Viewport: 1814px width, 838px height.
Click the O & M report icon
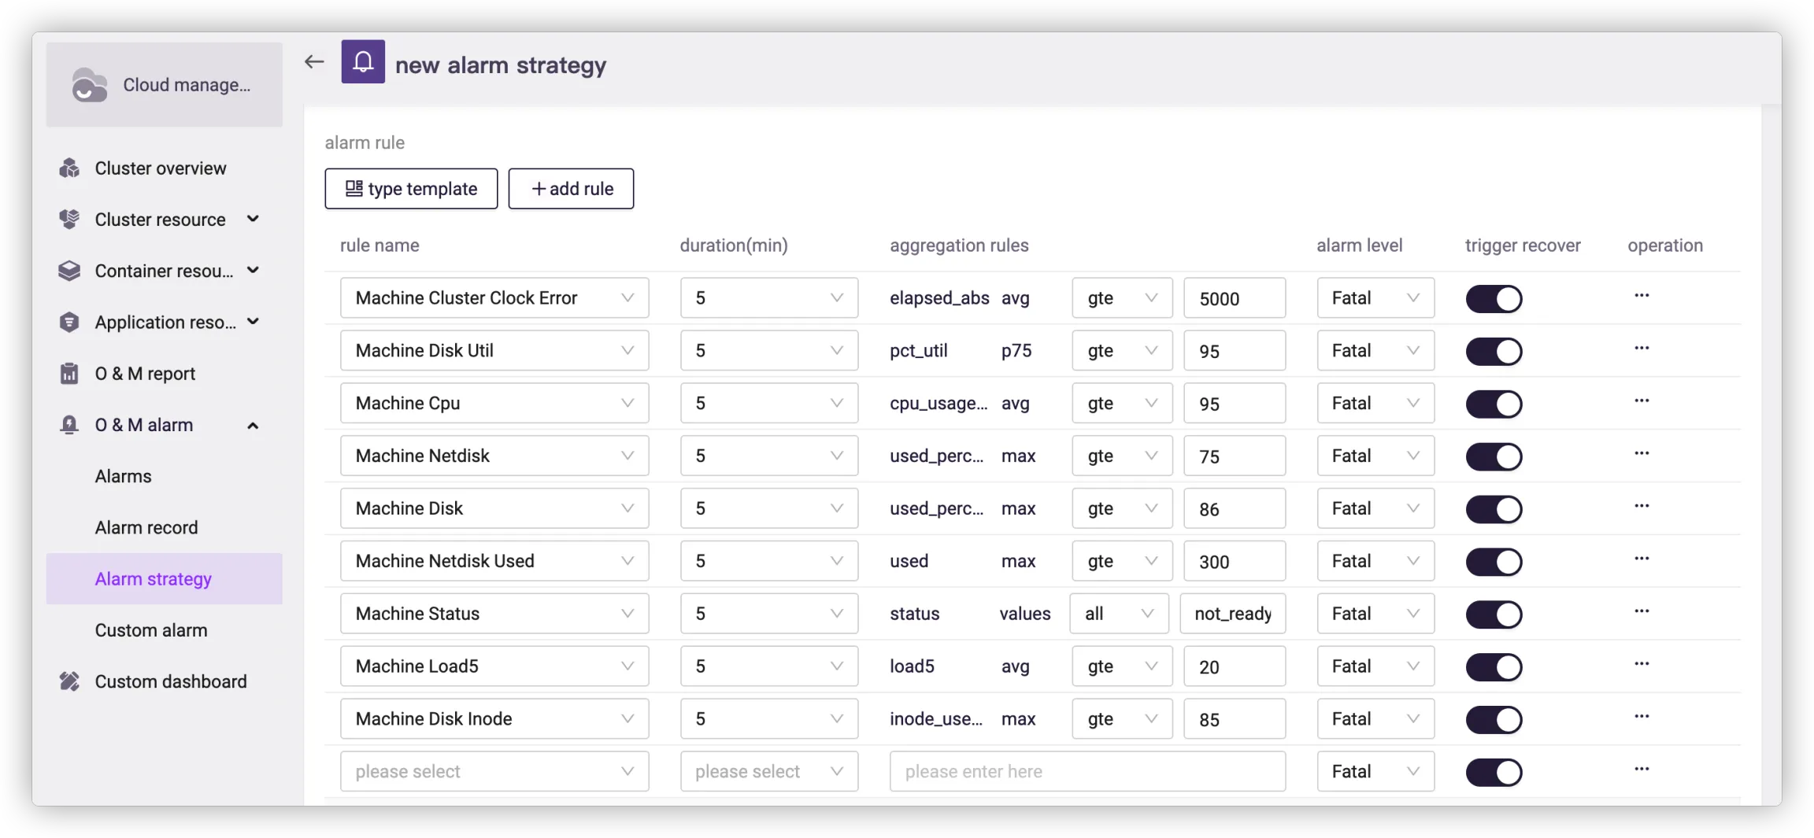(x=69, y=374)
